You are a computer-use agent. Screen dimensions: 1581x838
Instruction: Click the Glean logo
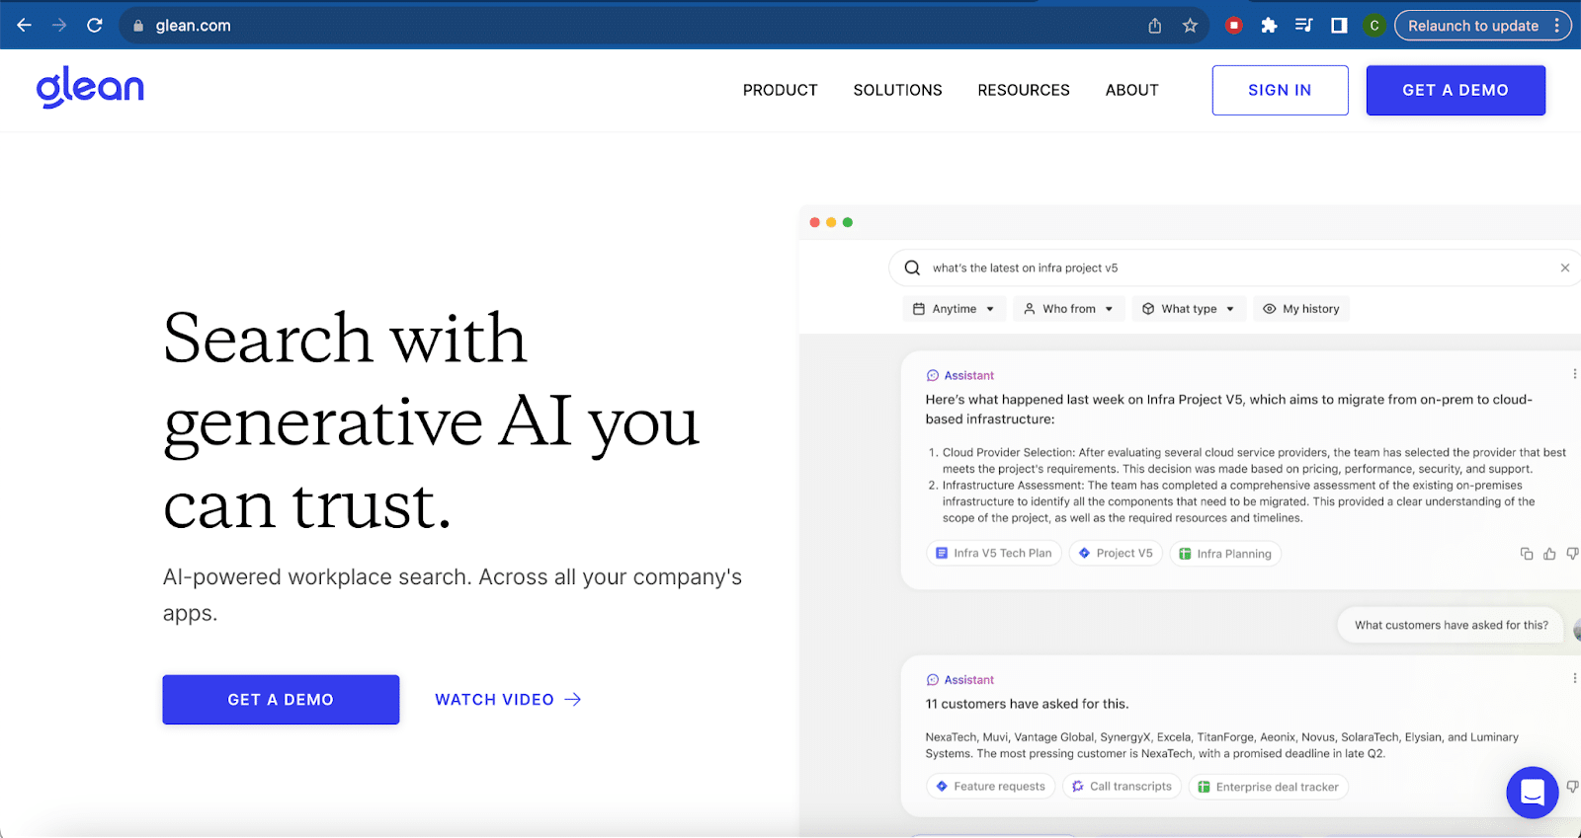click(x=90, y=88)
